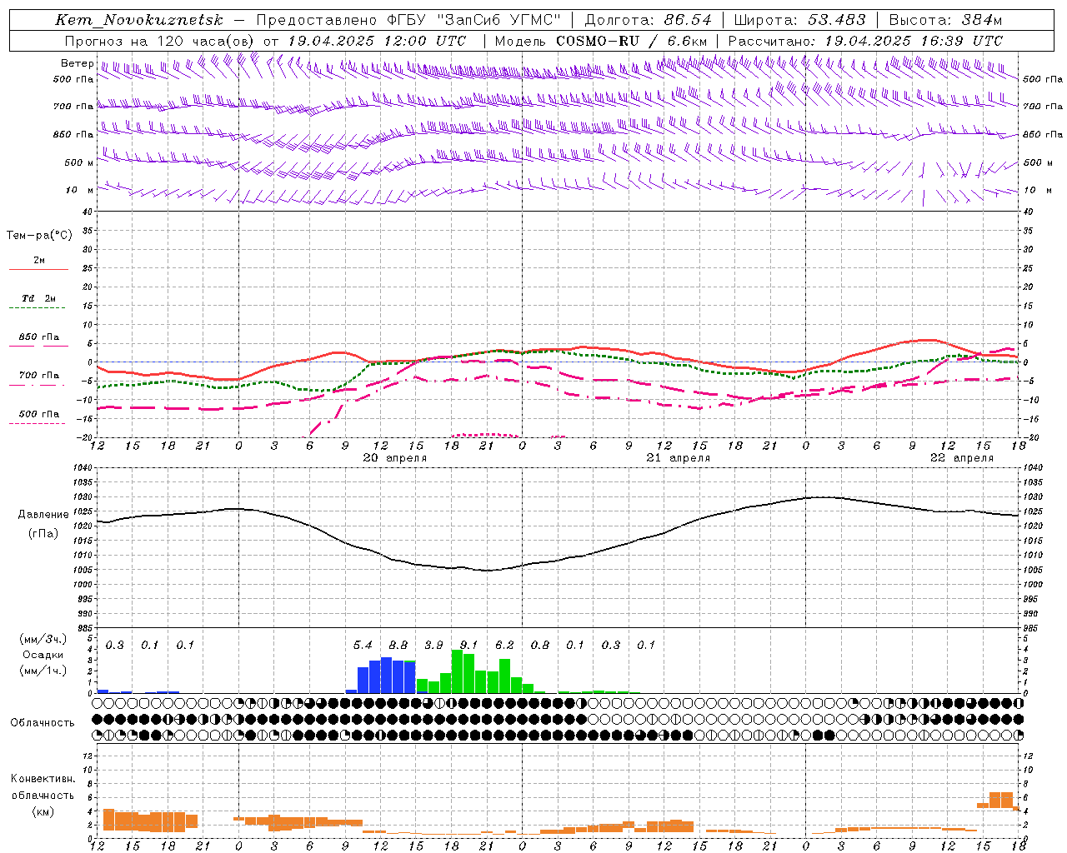Click the 3-hour precipitation total 5.4

(363, 645)
